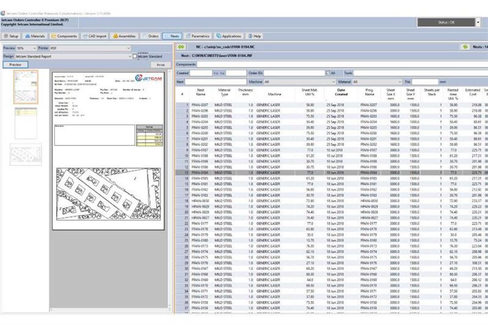This screenshot has height=325, width=488.
Task: Sort by Date Created column header
Action: click(341, 92)
